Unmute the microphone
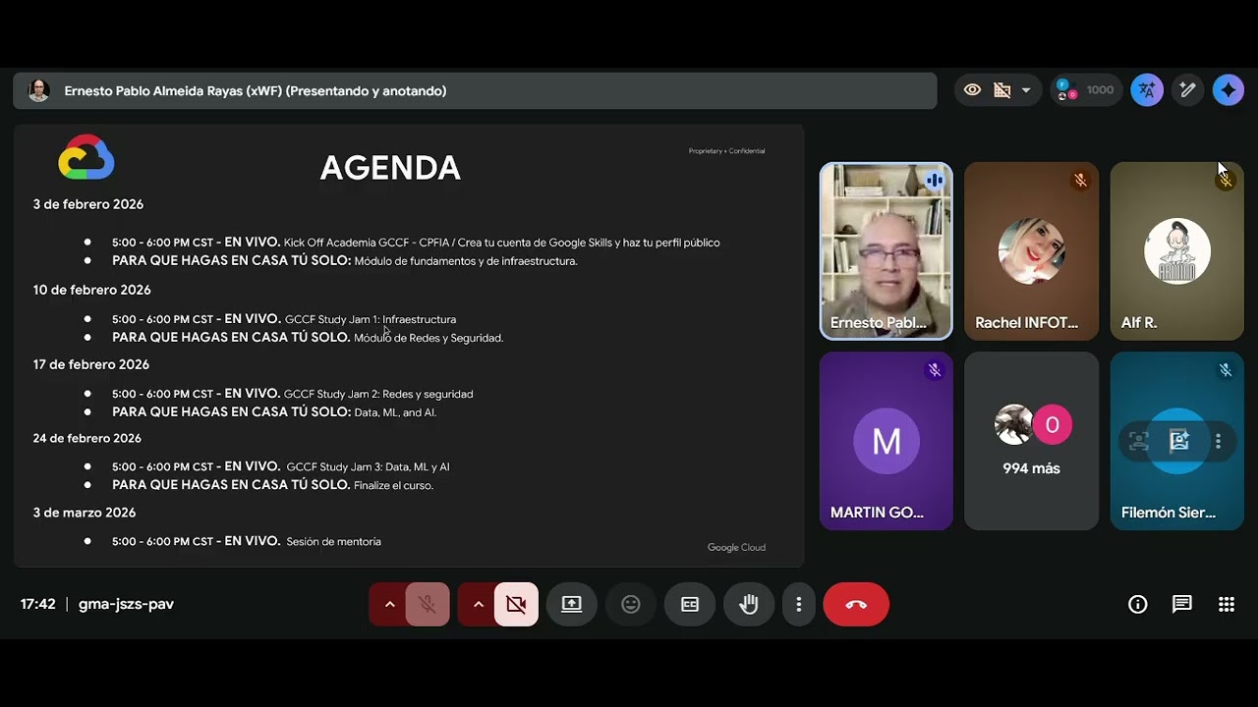This screenshot has height=707, width=1258. [428, 605]
